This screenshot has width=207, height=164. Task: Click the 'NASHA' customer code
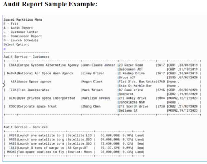coord(12,73)
